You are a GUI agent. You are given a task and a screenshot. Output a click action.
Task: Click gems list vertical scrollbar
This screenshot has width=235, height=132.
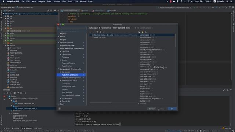pyautogui.click(x=176, y=40)
